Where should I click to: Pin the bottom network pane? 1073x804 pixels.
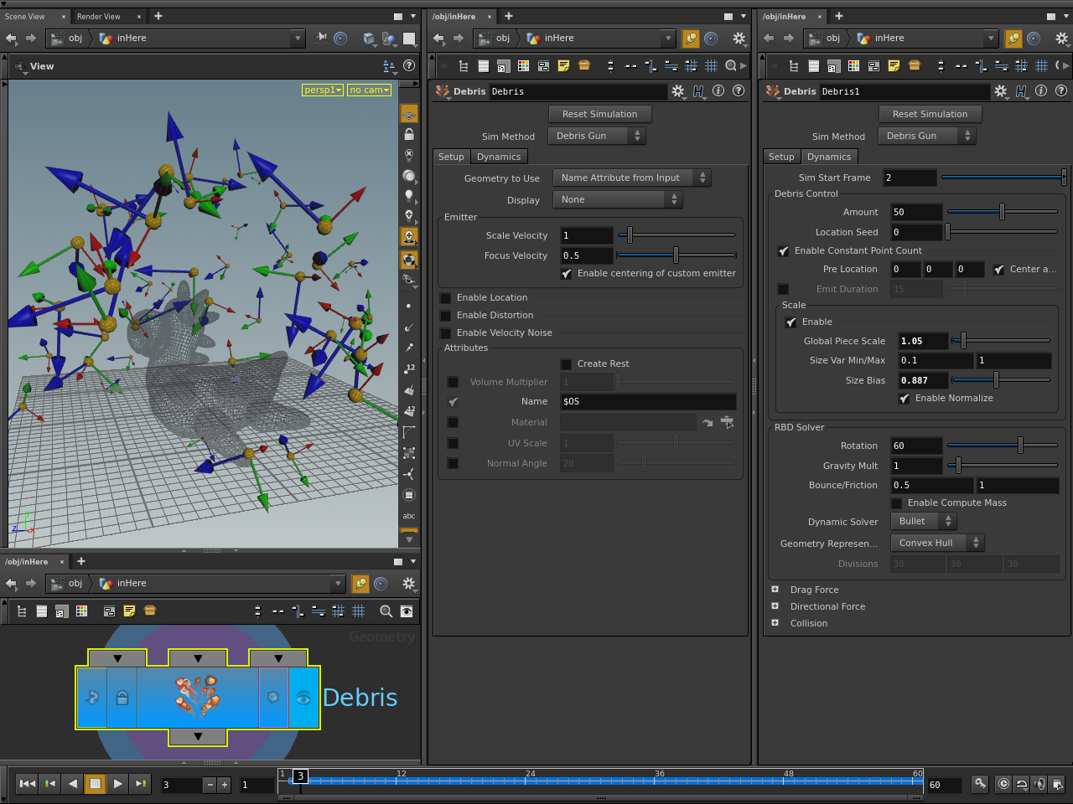point(360,583)
